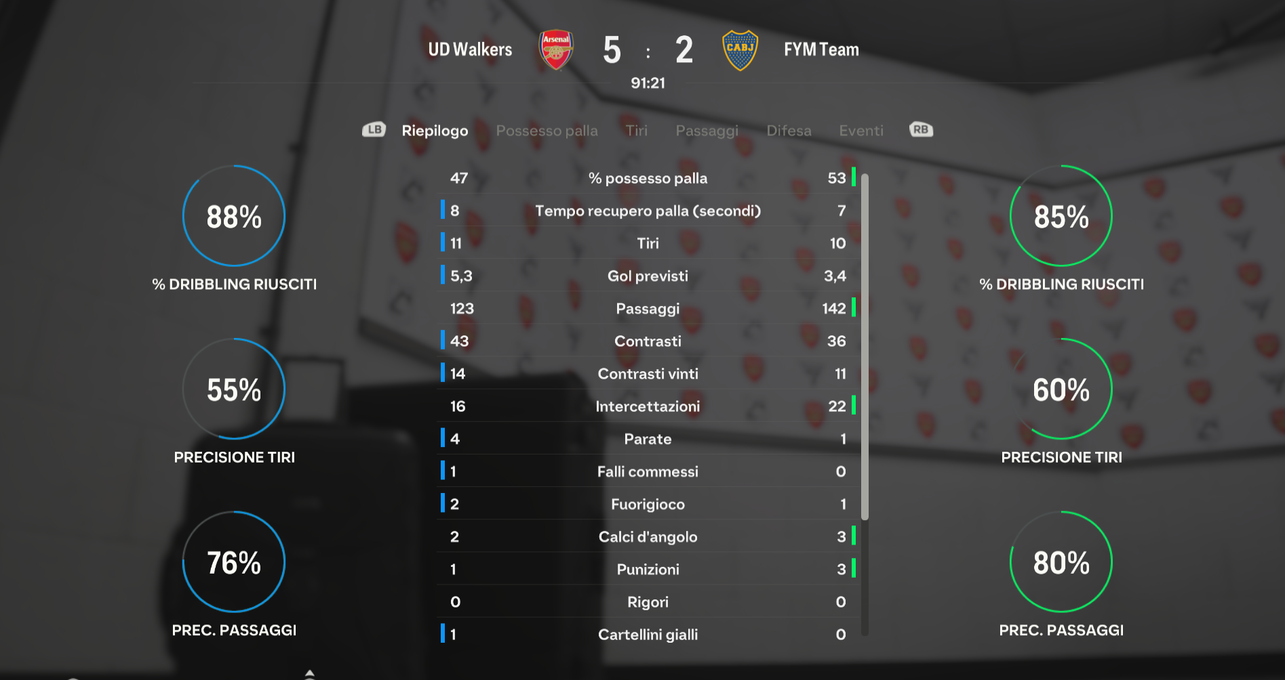
Task: Click the FYM Team name
Action: tap(821, 49)
